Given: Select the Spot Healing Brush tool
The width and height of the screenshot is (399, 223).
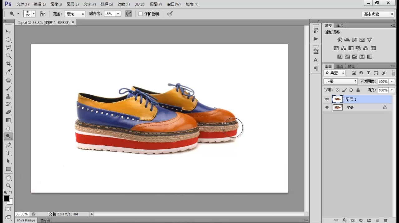Looking at the screenshot, I should tap(8, 80).
